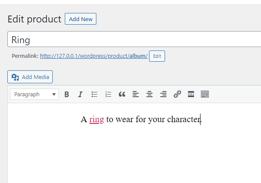
Task: Click the 'Edit product' heading
Action: tap(35, 19)
